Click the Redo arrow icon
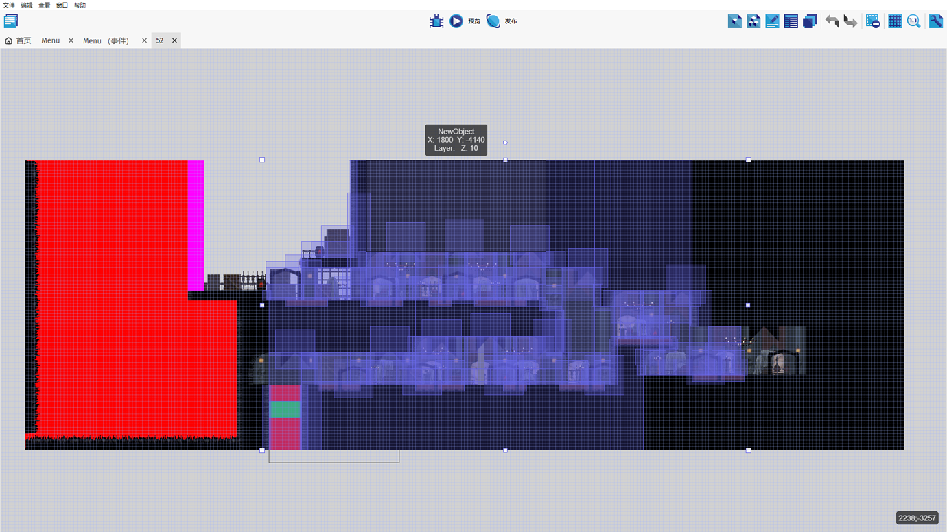Screen dimensions: 947x532 (x=850, y=21)
